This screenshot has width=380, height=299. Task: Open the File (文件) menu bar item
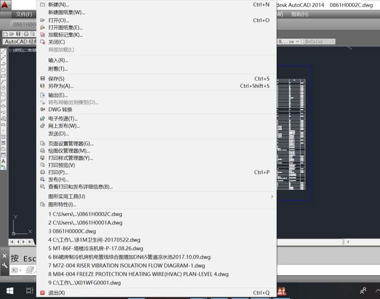(x=24, y=14)
